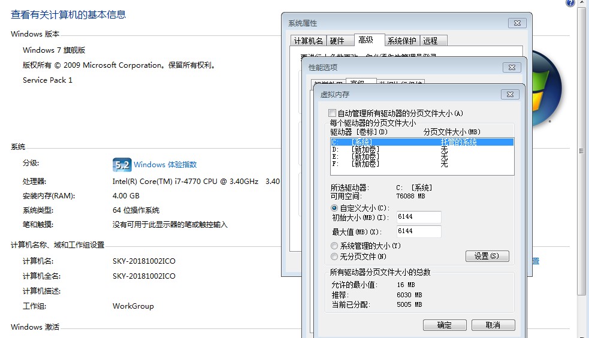Open the Windows 体验指数 link

(165, 164)
